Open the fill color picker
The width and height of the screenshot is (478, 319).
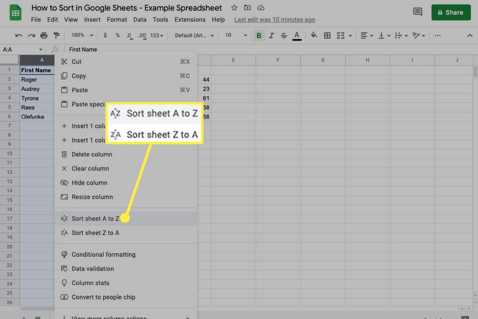314,35
